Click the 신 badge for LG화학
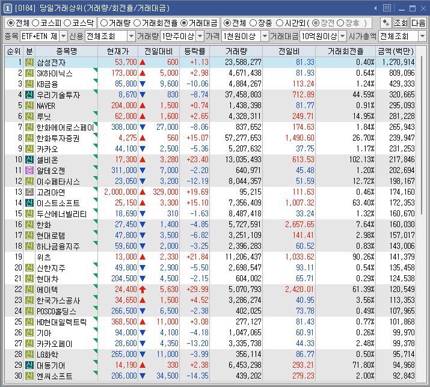430x387 pixels. click(x=29, y=354)
